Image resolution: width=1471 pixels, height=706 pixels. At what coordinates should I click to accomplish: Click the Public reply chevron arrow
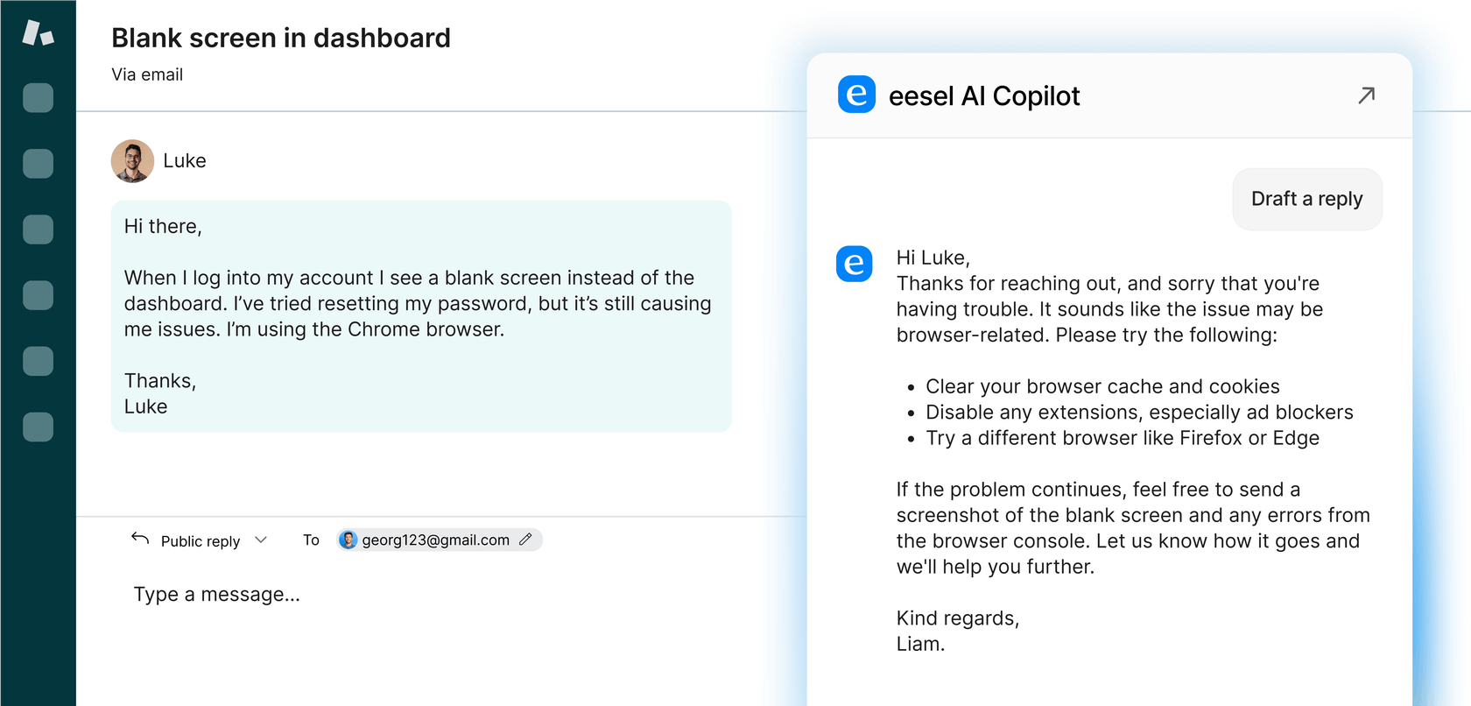pos(261,540)
